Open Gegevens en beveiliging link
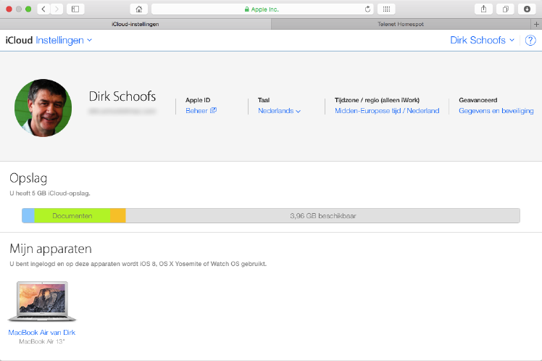 pyautogui.click(x=496, y=111)
